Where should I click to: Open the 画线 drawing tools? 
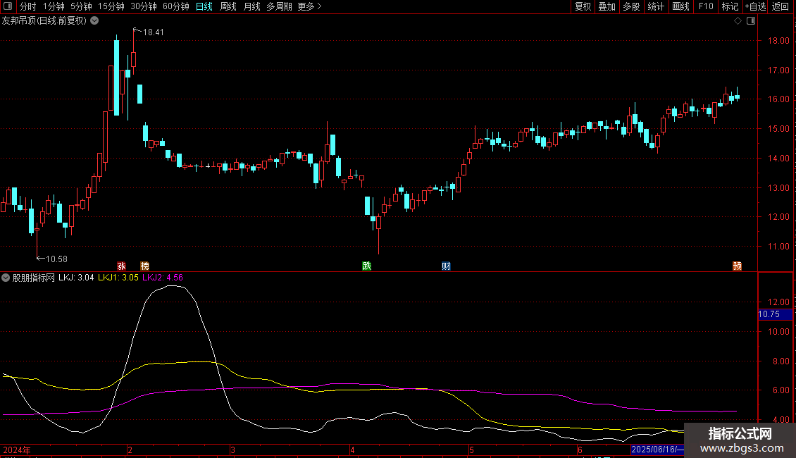pos(680,7)
